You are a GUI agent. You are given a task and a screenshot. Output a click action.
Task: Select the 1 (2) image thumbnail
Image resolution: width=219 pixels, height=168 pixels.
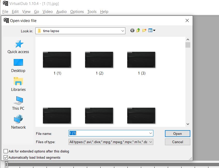[99, 60]
